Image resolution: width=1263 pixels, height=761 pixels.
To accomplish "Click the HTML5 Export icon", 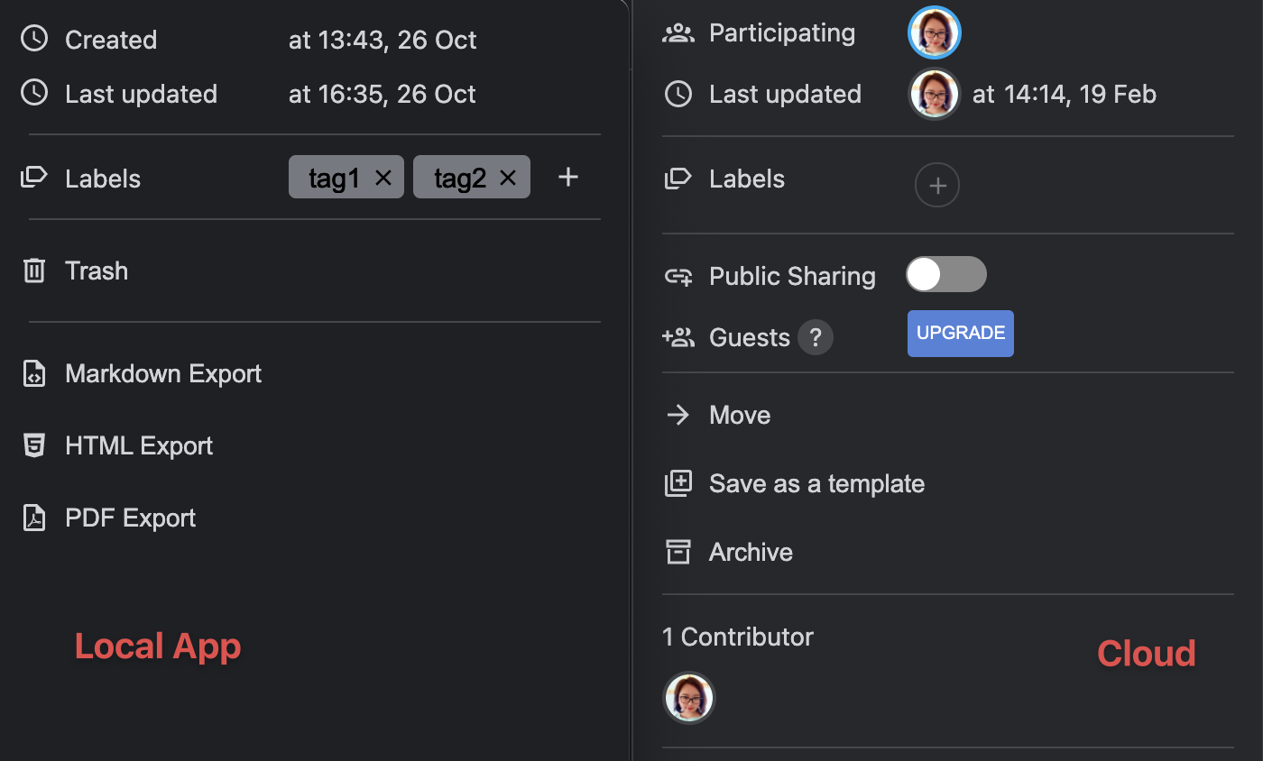I will click(34, 445).
